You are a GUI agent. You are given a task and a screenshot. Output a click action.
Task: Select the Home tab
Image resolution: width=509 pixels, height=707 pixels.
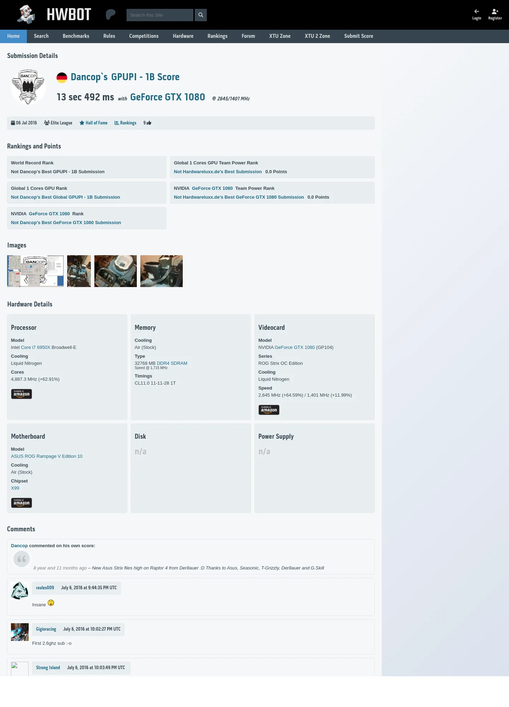click(x=13, y=36)
